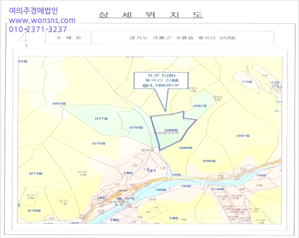
Task: Click the 175 lot number
Action: (x=275, y=83)
